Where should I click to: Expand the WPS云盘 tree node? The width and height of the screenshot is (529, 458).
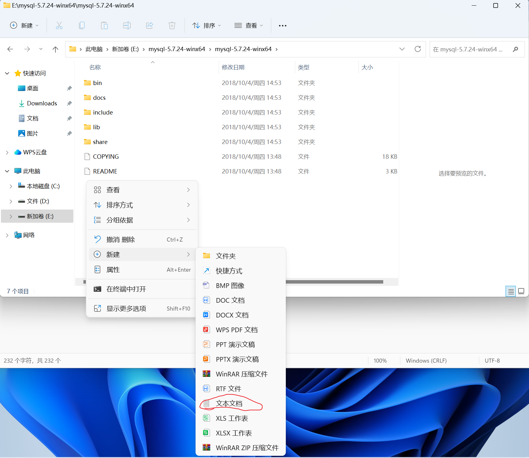point(7,152)
